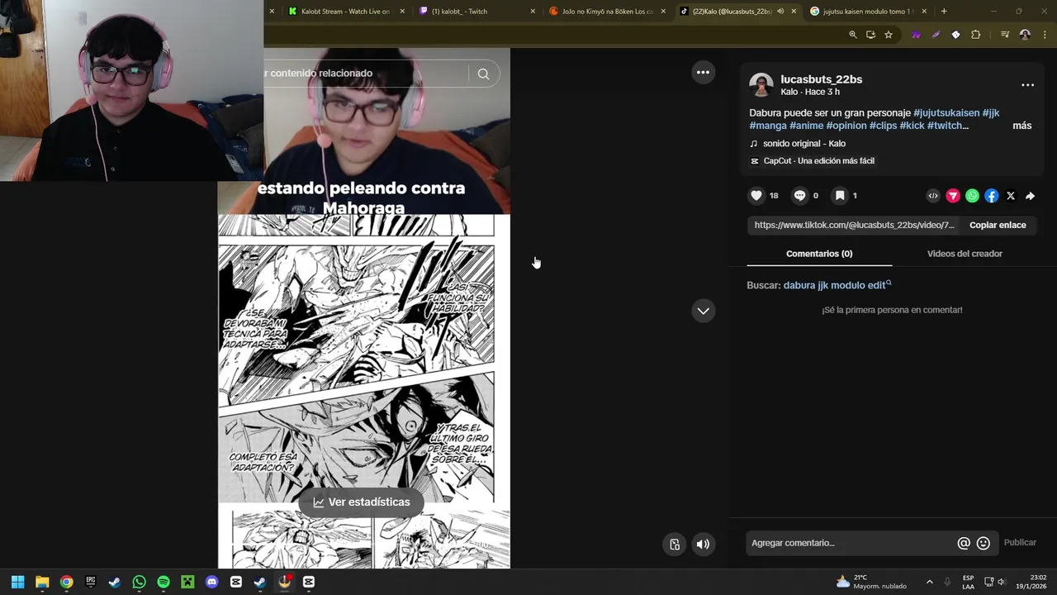
Task: Switch to Kalobt Stream Kick tab
Action: click(x=345, y=12)
